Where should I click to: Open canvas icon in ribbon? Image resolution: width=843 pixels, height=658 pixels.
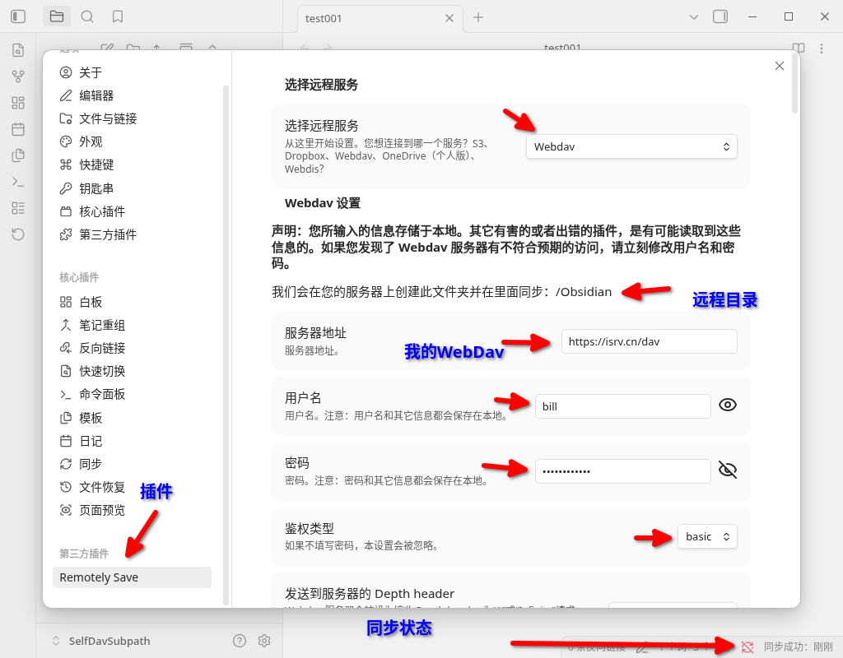click(18, 103)
